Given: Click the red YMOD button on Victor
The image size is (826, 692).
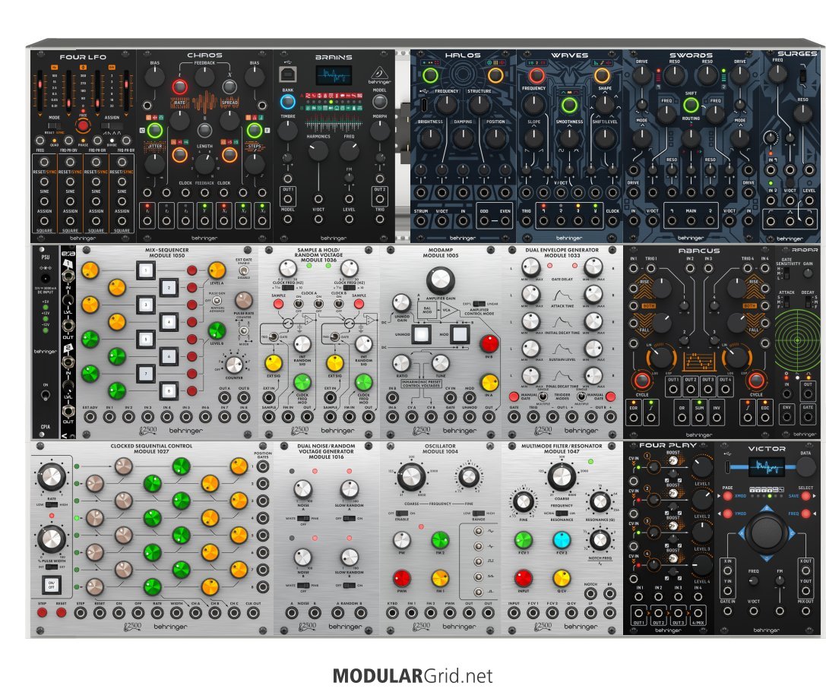Looking at the screenshot, I should (727, 513).
